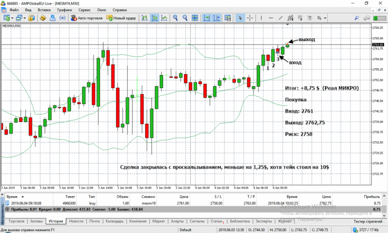The width and height of the screenshot is (388, 233).
Task: Click the Новый ордер button
Action: point(121,18)
